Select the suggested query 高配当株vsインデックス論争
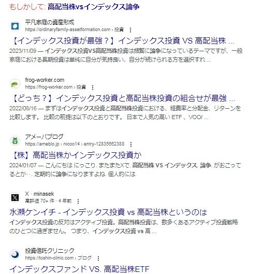The width and height of the screenshot is (263, 274). (93, 7)
